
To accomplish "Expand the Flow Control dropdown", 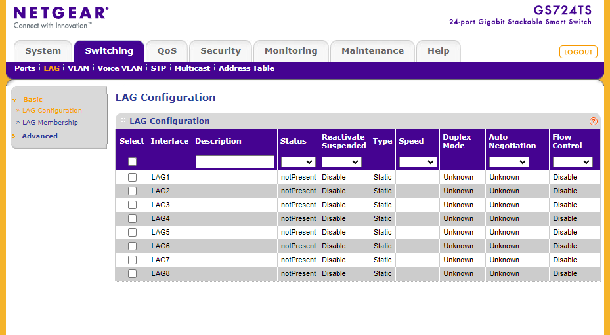I will (573, 162).
